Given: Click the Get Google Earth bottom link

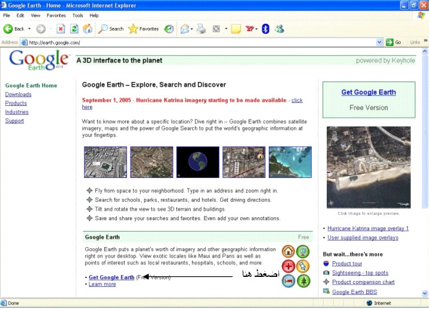Looking at the screenshot, I should coord(112,277).
